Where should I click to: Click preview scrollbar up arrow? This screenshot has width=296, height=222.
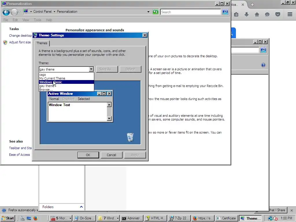pyautogui.click(x=109, y=105)
